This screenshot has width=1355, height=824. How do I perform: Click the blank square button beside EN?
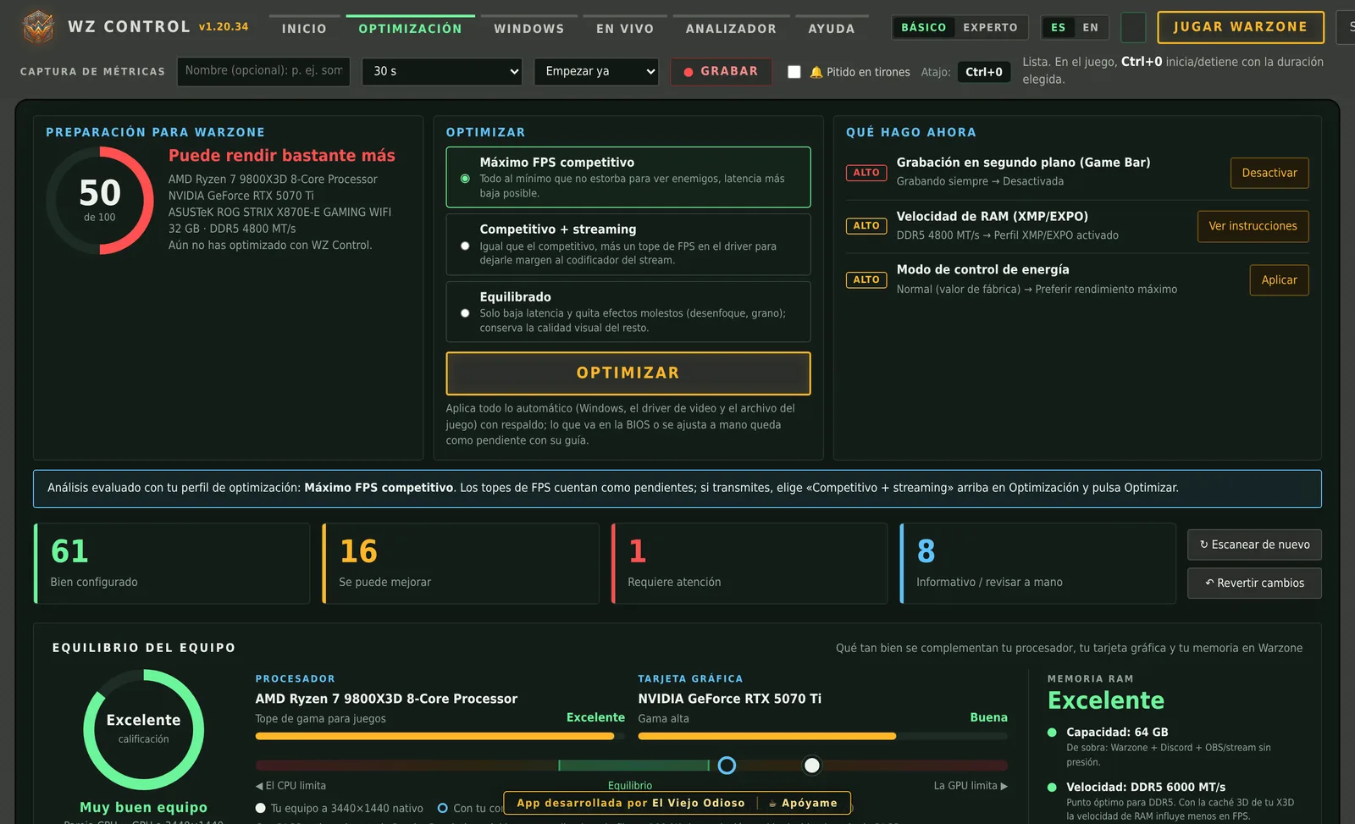[x=1133, y=27]
